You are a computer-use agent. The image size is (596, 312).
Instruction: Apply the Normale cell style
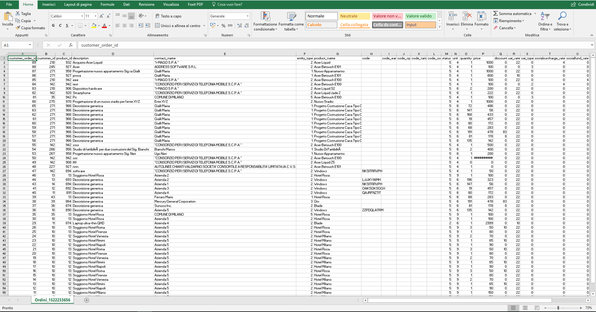(321, 16)
